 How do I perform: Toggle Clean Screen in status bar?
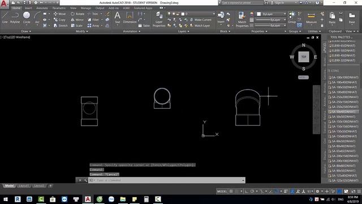pyautogui.click(x=353, y=192)
